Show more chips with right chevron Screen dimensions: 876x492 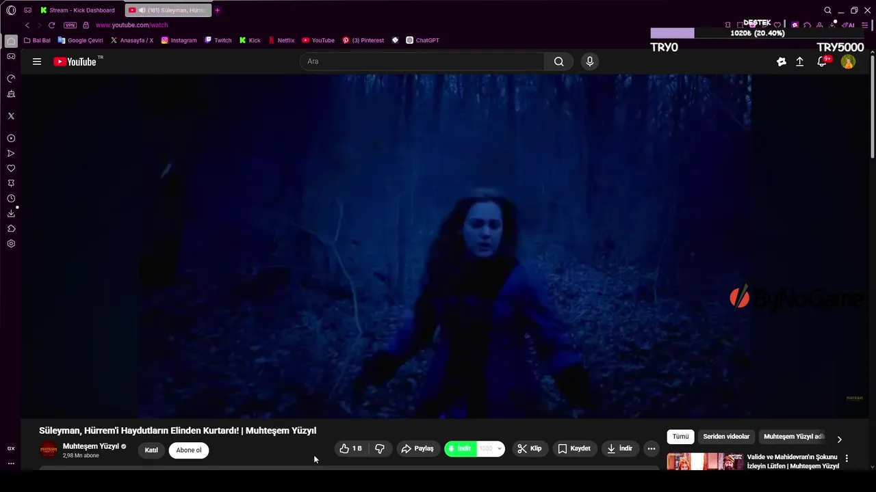pos(840,439)
